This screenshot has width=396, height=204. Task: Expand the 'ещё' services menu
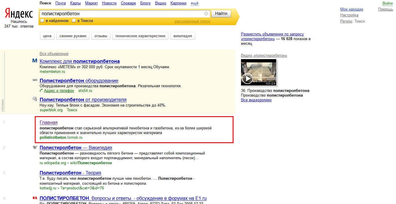coord(195,3)
